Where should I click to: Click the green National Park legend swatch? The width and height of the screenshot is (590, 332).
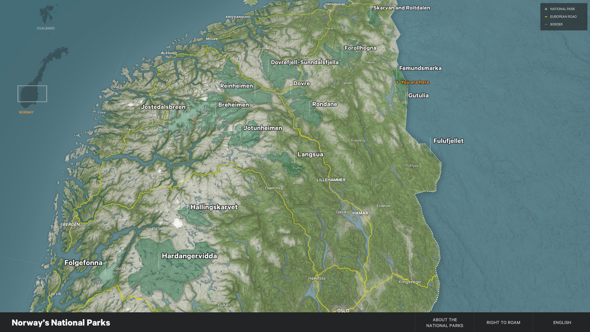click(x=546, y=9)
